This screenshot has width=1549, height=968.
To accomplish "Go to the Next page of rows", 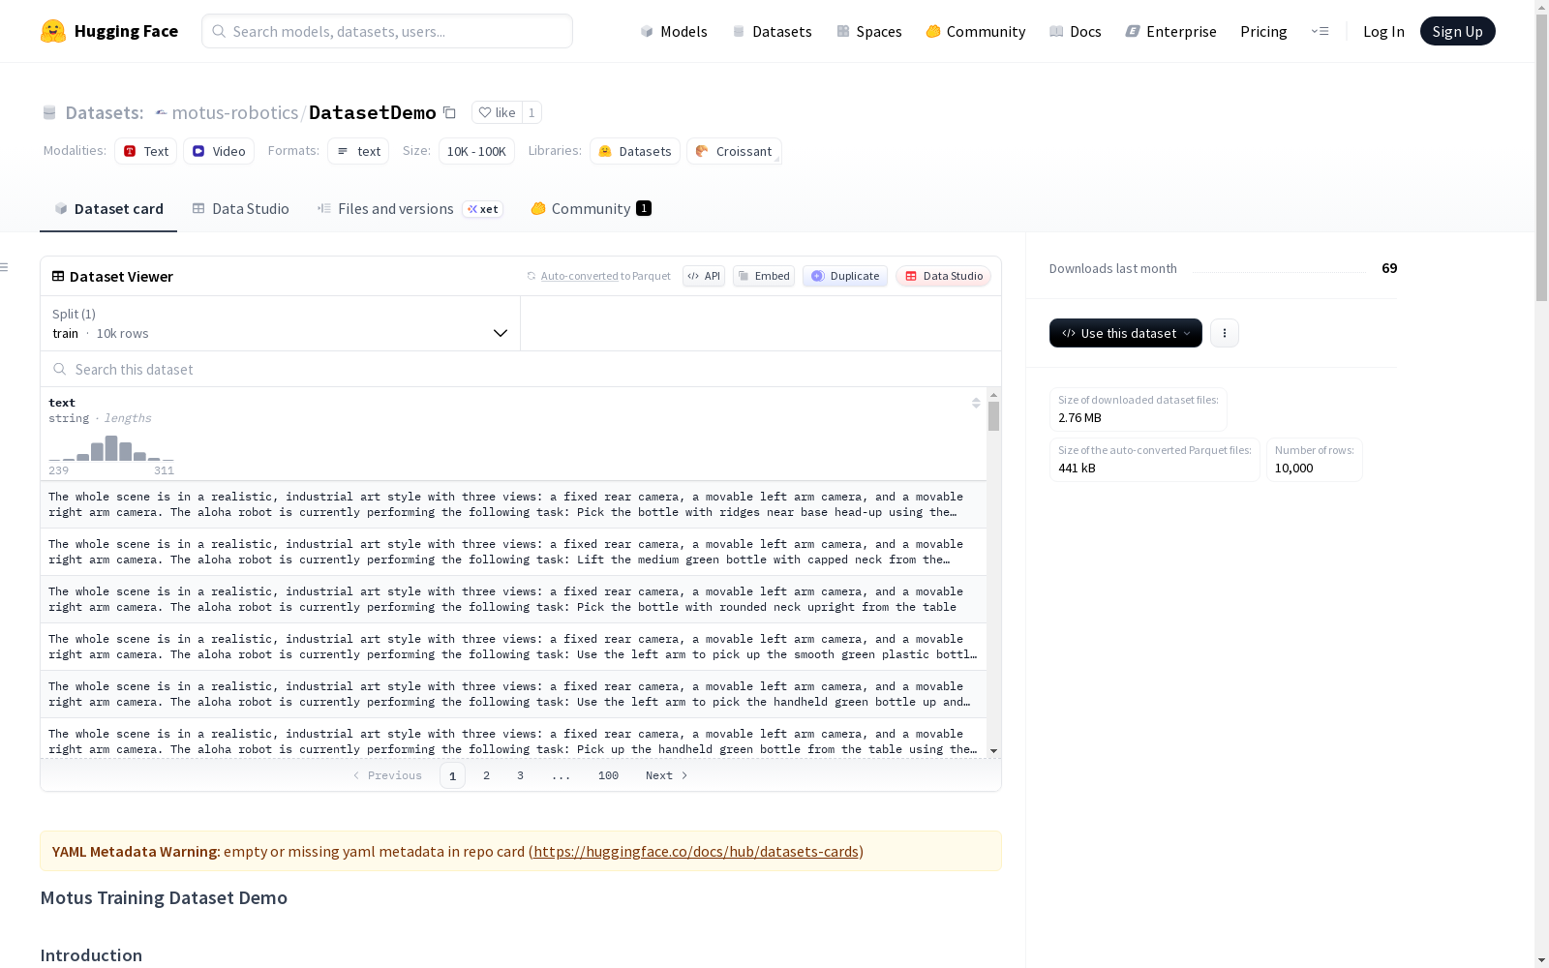I will [667, 775].
